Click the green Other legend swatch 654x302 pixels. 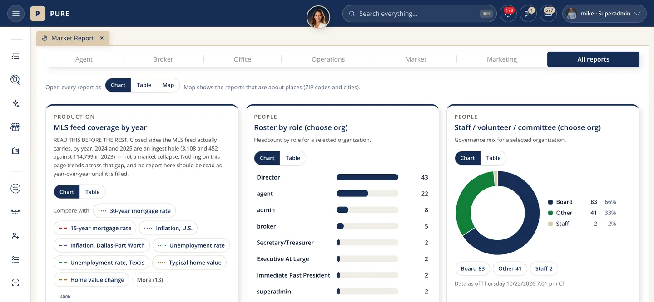(x=550, y=213)
